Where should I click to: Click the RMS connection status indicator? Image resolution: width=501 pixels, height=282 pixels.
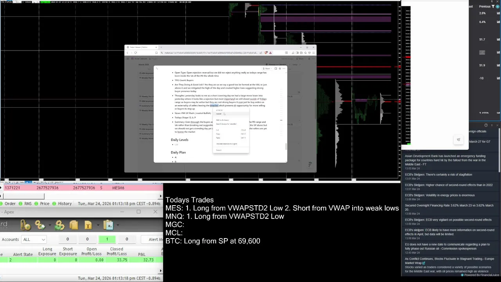point(26,204)
